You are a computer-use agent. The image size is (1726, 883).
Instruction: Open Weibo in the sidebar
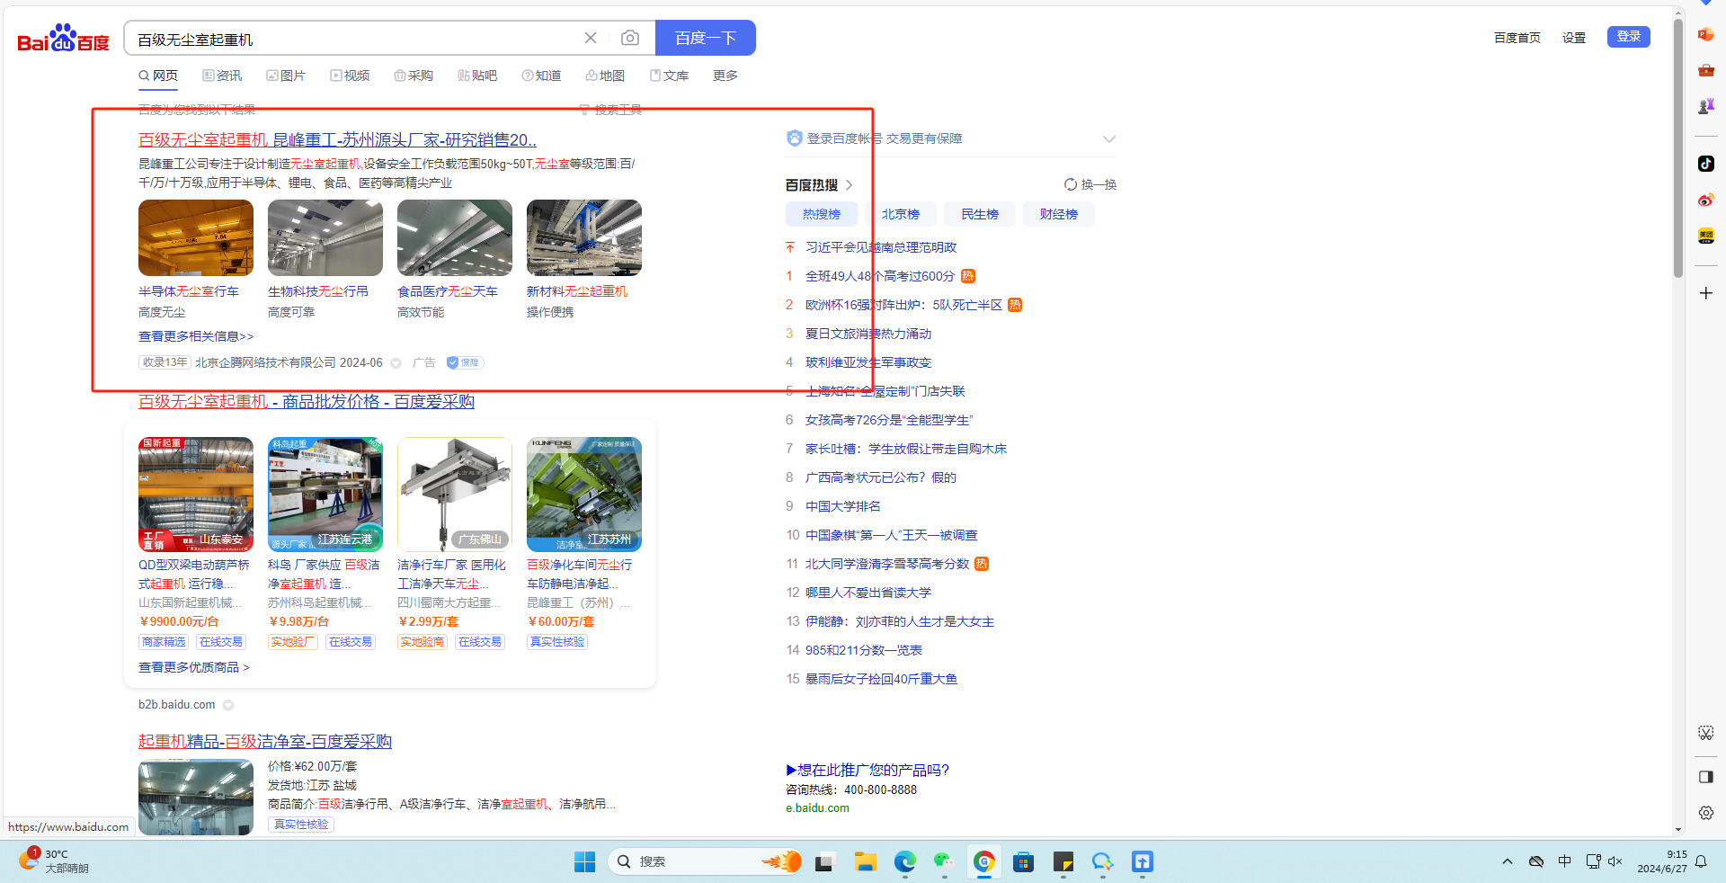pyautogui.click(x=1705, y=200)
